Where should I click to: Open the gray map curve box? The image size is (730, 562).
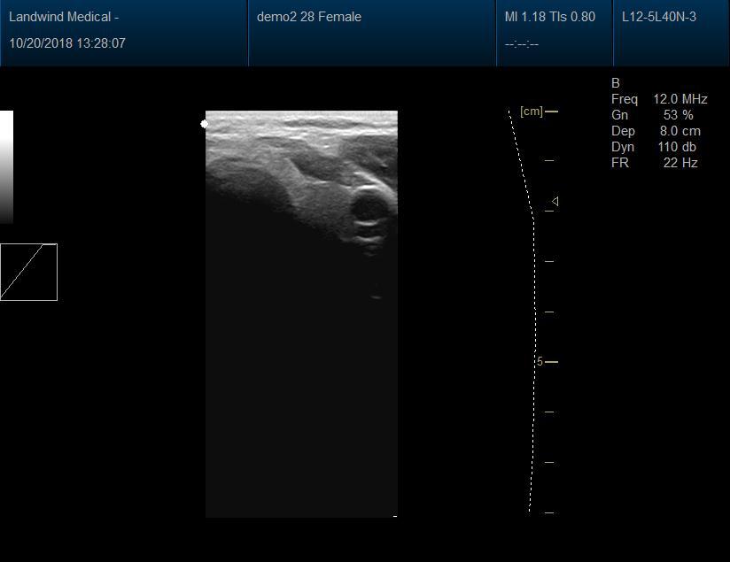click(x=28, y=273)
